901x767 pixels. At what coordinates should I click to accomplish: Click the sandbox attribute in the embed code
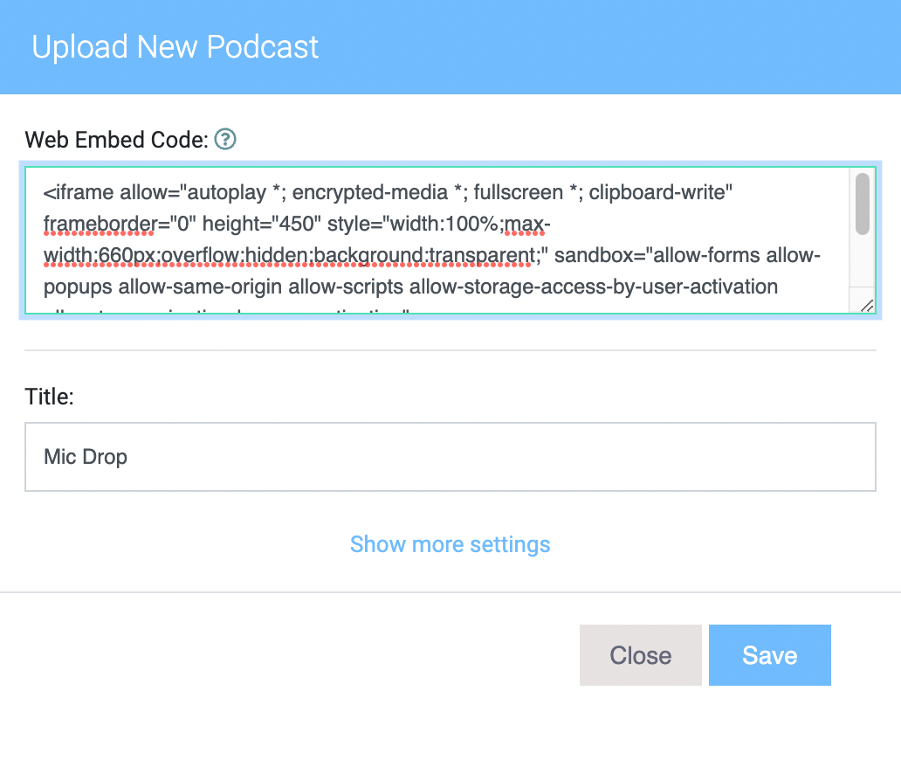click(595, 255)
